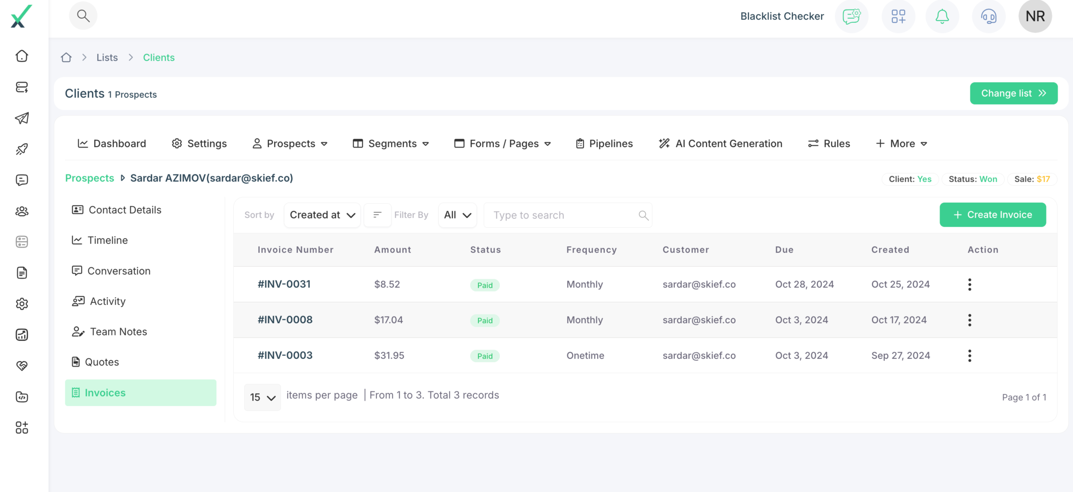Screen dimensions: 1073x492
Task: Open the Filter By All dropdown
Action: tap(457, 215)
